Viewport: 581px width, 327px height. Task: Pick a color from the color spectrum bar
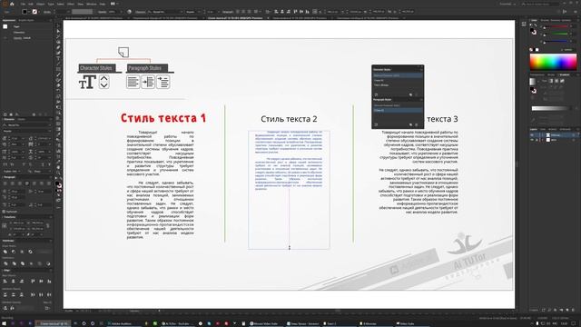553,62
